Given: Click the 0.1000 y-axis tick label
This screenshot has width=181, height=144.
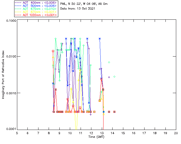Looking at the screenshot, I should (x=10, y=21).
